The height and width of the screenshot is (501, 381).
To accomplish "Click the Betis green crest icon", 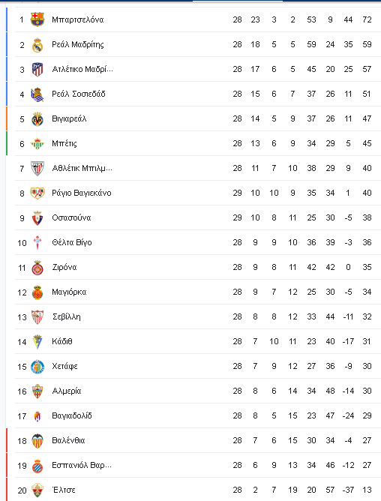I will (37, 144).
